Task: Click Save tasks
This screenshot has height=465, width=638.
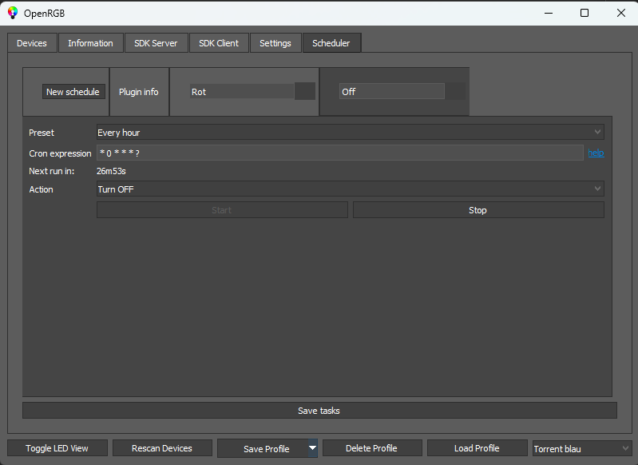Action: 319,411
